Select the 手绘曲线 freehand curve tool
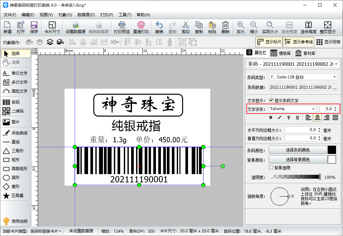Image resolution: width=343 pixels, height=236 pixels. (x=16, y=133)
